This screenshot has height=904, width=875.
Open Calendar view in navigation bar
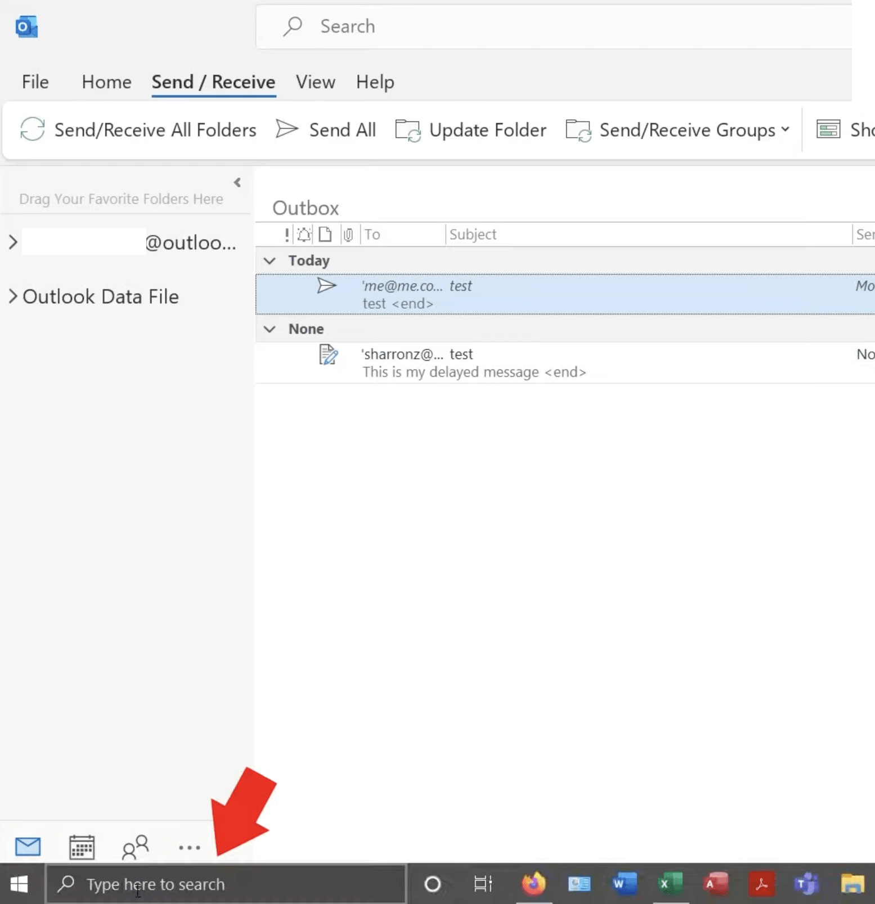click(82, 847)
